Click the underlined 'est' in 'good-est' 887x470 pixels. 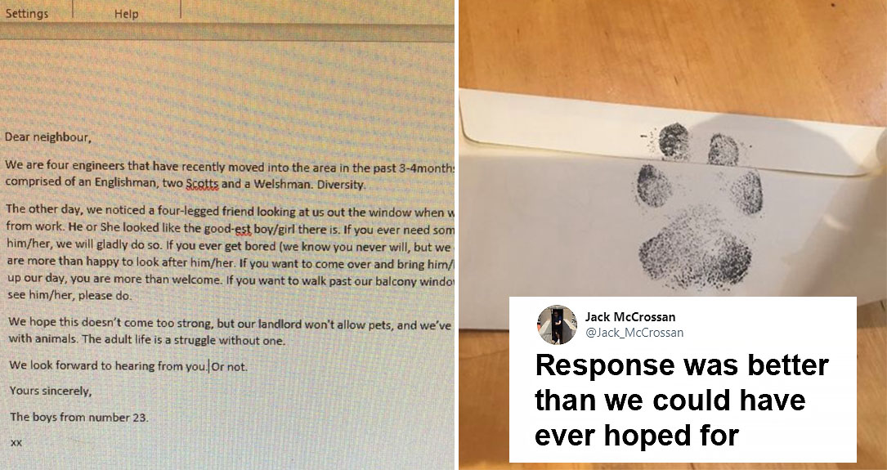(244, 229)
